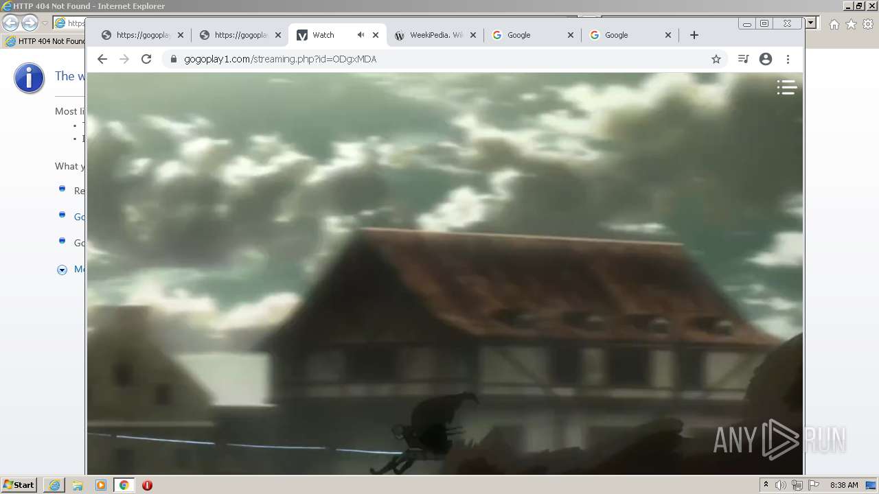The height and width of the screenshot is (494, 879).
Task: Open red security shield taskbar icon
Action: tap(147, 485)
